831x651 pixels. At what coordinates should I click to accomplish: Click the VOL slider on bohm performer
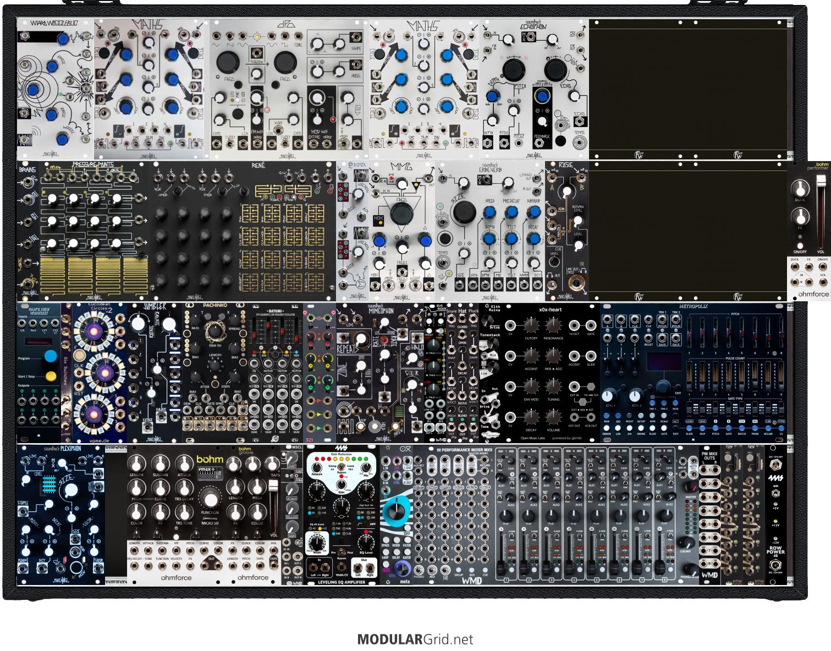[x=822, y=212]
